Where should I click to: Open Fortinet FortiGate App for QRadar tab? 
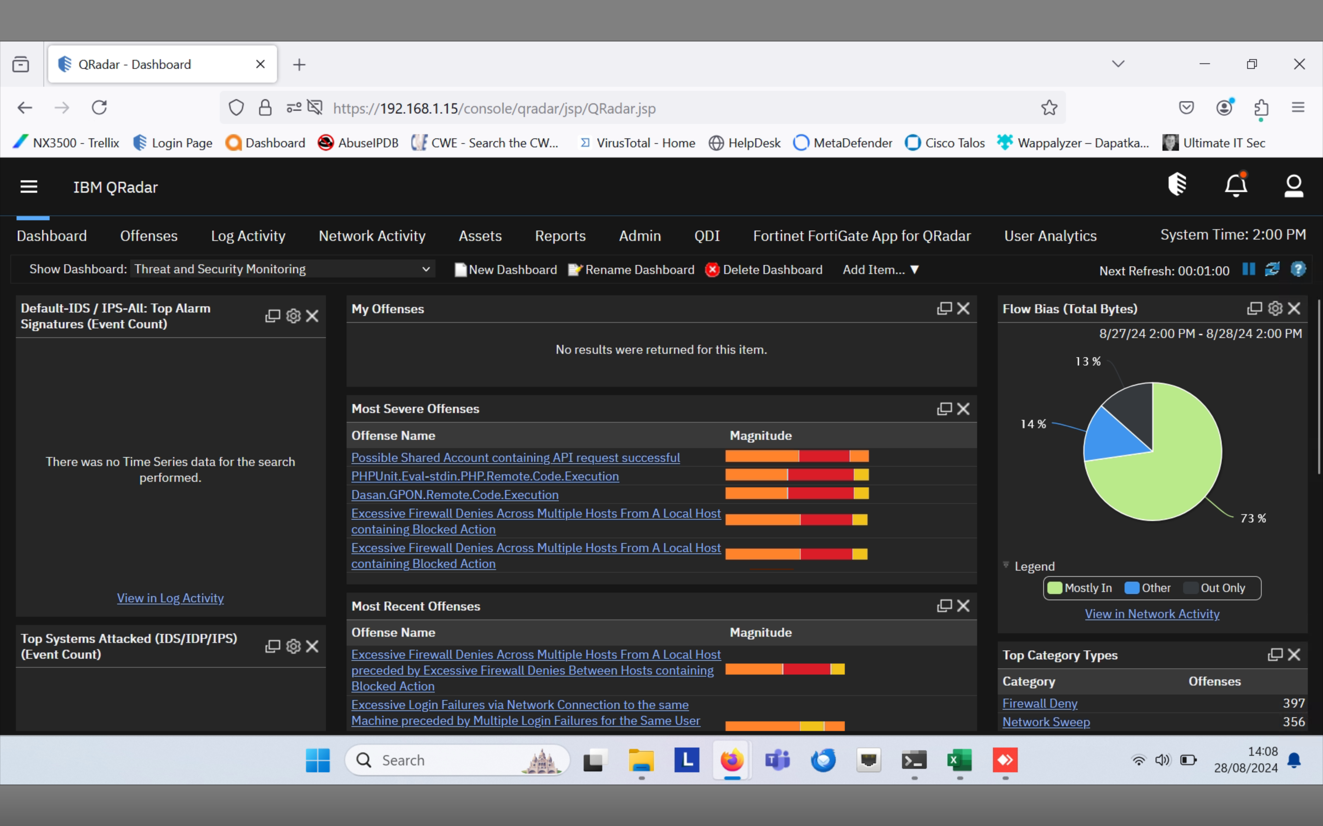click(x=862, y=235)
